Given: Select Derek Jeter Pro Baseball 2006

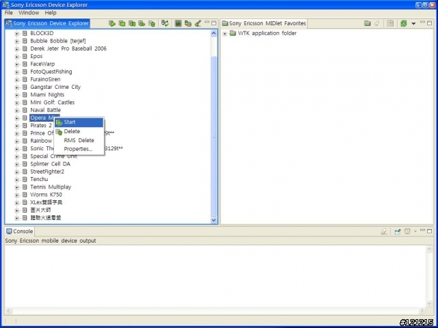Looking at the screenshot, I should pos(68,49).
